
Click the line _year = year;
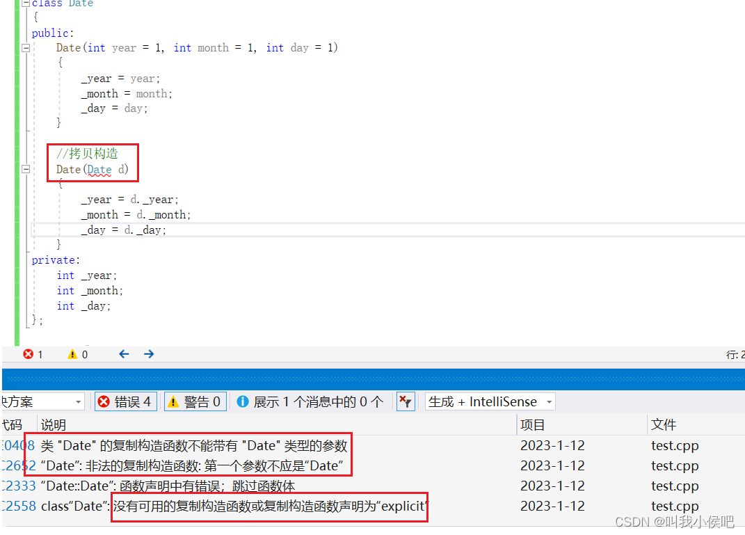[120, 79]
